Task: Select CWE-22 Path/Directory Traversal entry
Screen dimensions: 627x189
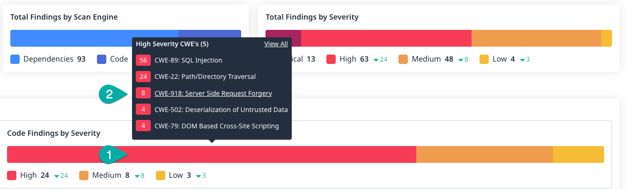Action: point(205,77)
